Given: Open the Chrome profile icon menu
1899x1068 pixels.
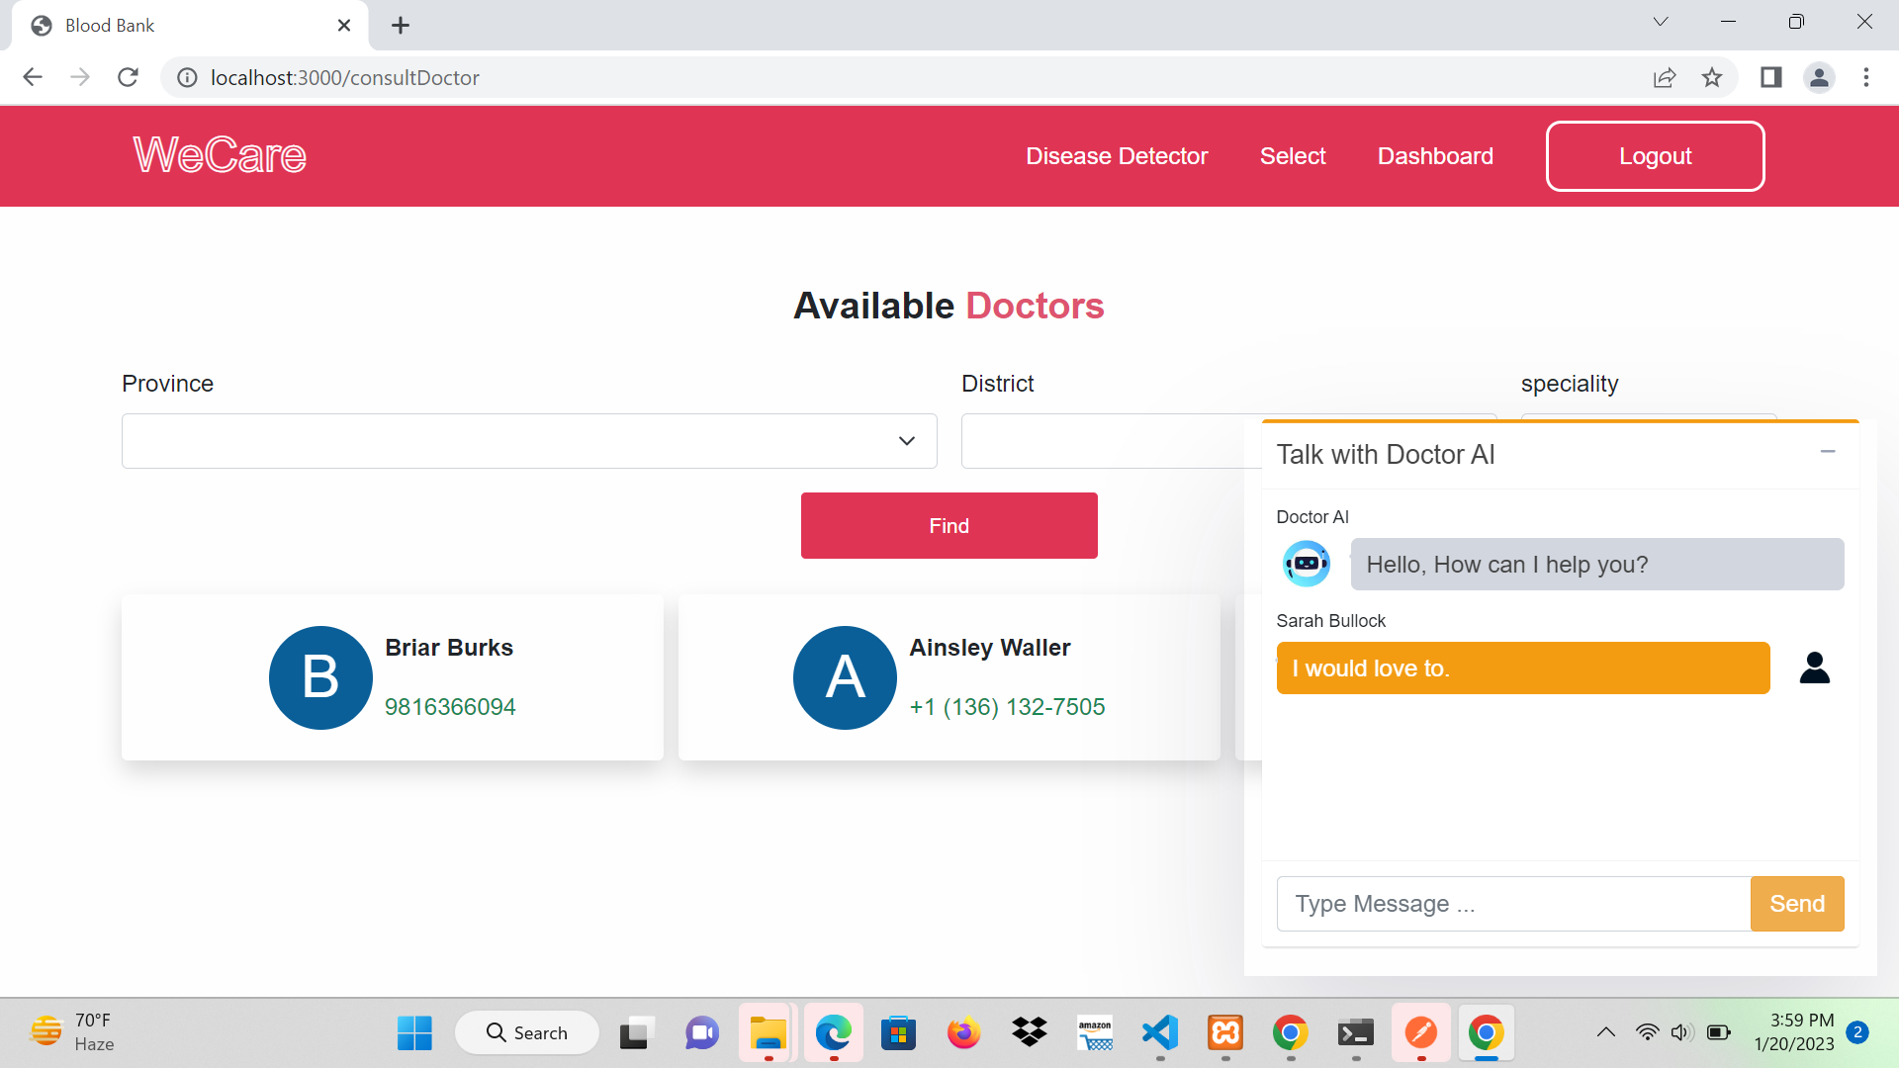Looking at the screenshot, I should [1819, 77].
